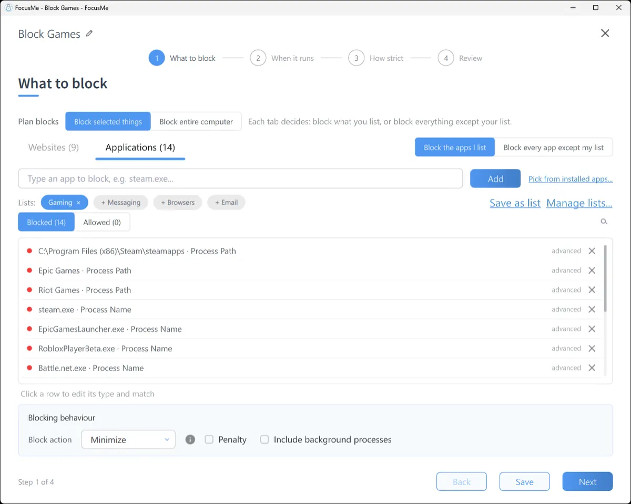Show the Blocked (14) list tab

coord(46,222)
